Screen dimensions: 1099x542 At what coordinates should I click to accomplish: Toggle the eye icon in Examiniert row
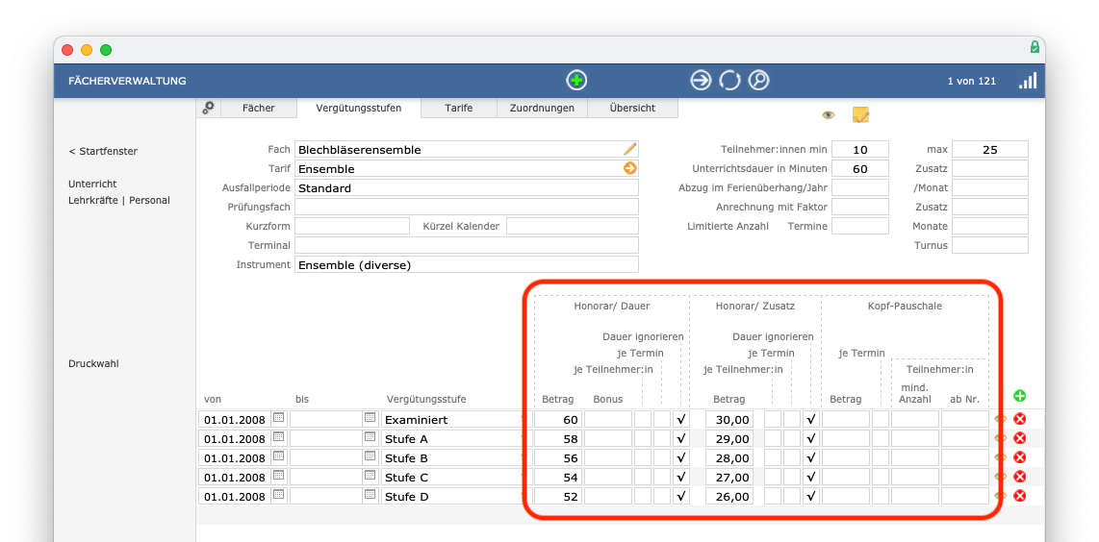click(1000, 419)
